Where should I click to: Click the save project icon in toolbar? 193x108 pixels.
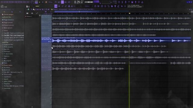tap(132, 2)
